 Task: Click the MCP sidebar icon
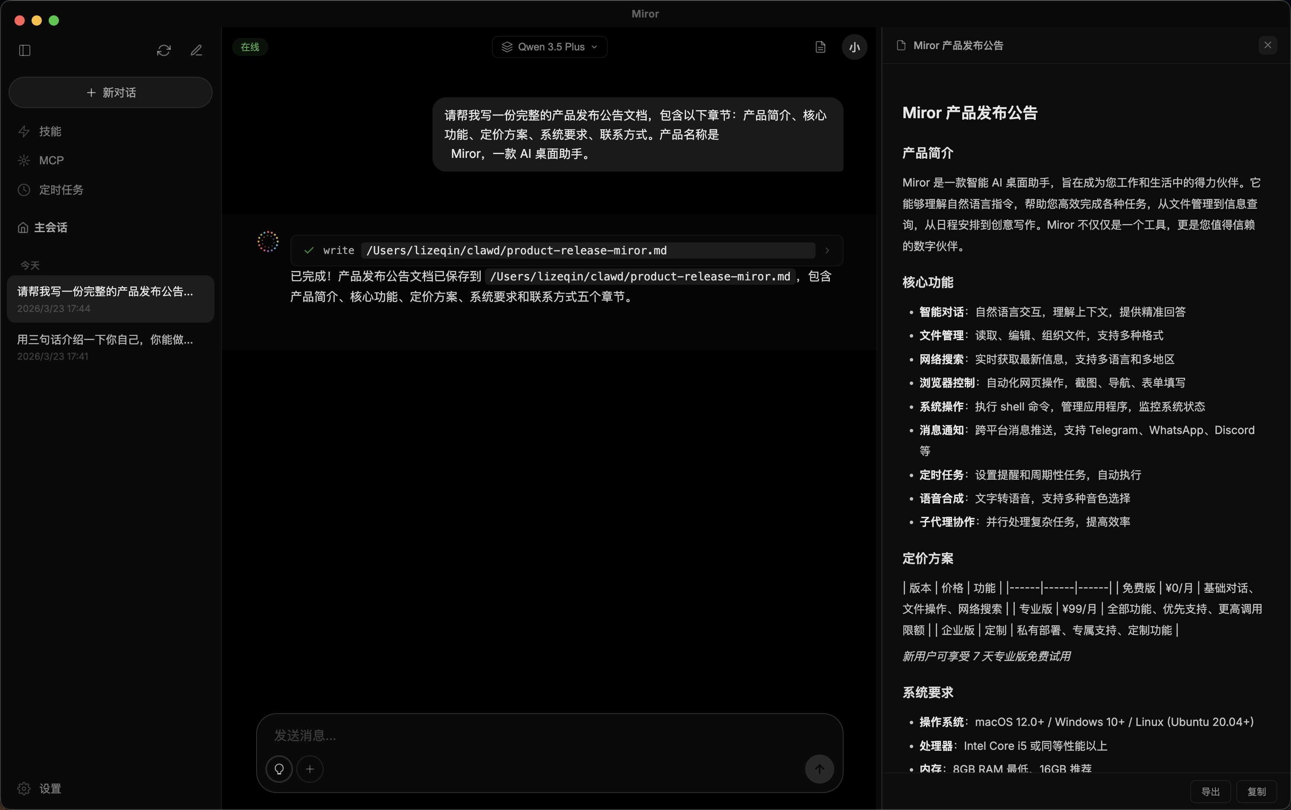pos(23,160)
